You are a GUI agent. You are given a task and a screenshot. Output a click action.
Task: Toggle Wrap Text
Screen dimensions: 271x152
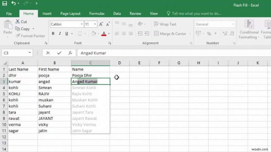tap(165, 24)
